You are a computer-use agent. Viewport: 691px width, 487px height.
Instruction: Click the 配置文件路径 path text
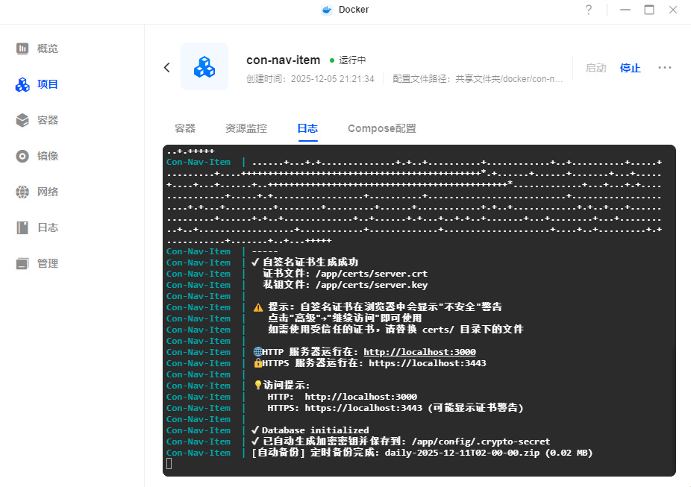pos(478,79)
